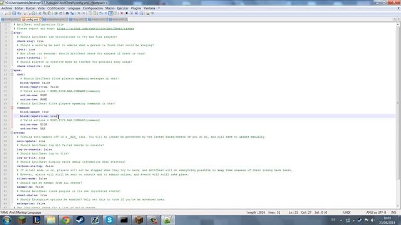401x225 pixels.
Task: Open the ? help menu
Action: (x=159, y=8)
